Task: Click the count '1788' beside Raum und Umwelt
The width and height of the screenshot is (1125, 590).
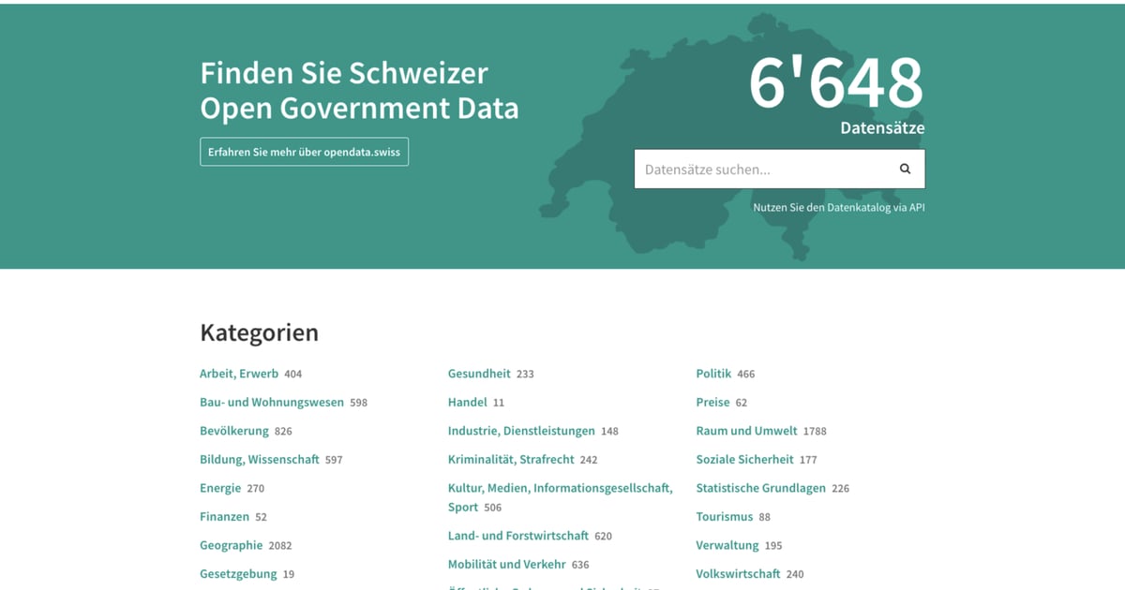Action: click(815, 432)
